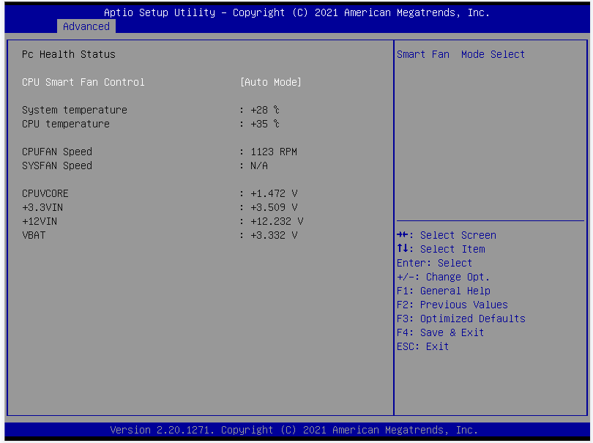Click the left-right arrows Select Screen hint
This screenshot has height=443, width=593.
coord(447,235)
